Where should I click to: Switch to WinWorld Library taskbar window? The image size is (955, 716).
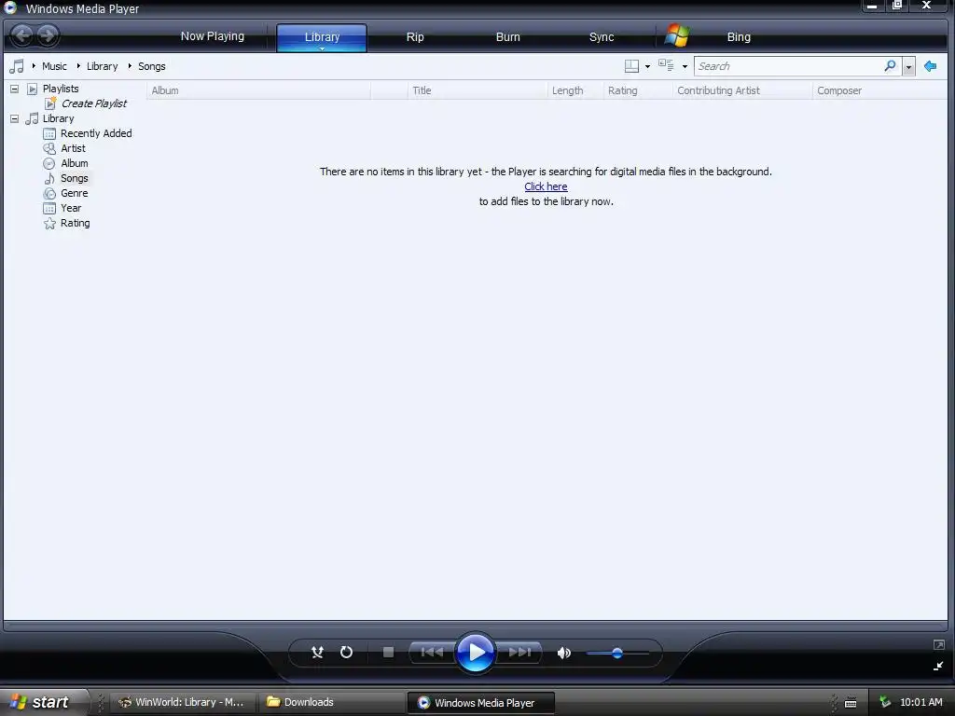pyautogui.click(x=182, y=703)
